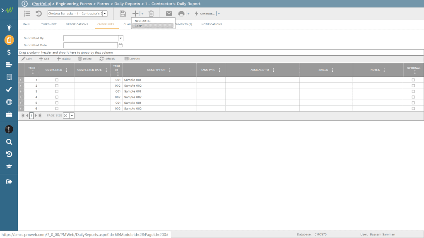Open the Page Size dropdown
This screenshot has width=424, height=238.
coord(72,116)
